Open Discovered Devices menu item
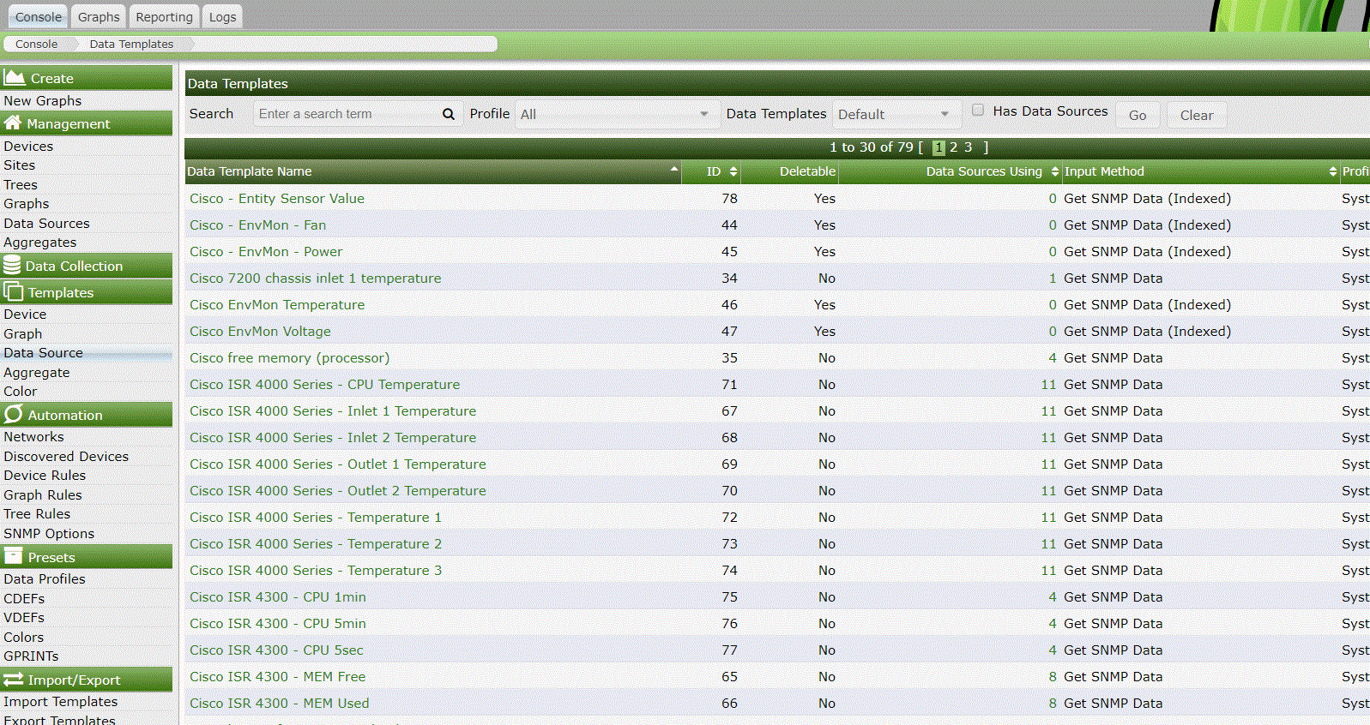Screen dimensions: 1370x725 coord(66,456)
